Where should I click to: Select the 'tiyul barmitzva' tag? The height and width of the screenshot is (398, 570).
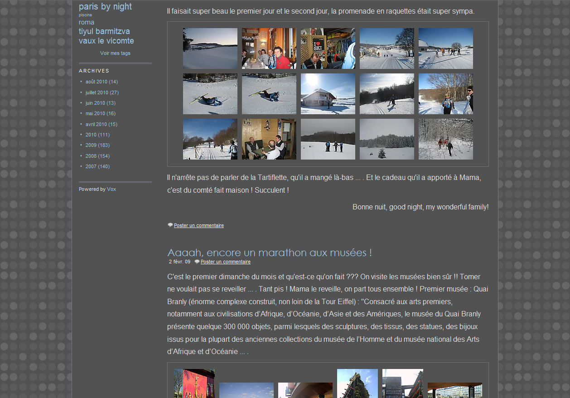pos(104,31)
